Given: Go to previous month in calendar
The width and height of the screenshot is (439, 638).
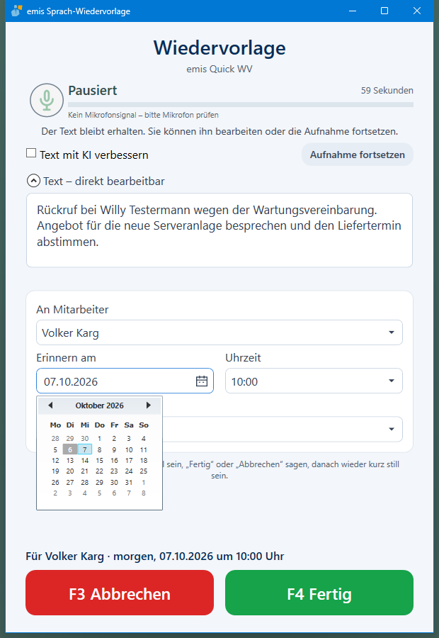Looking at the screenshot, I should click(50, 405).
